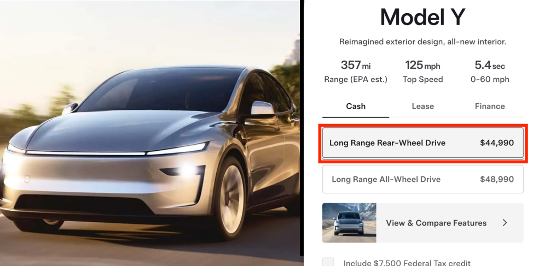Switch to the Cash payment tab
The width and height of the screenshot is (533, 266).
pyautogui.click(x=356, y=107)
